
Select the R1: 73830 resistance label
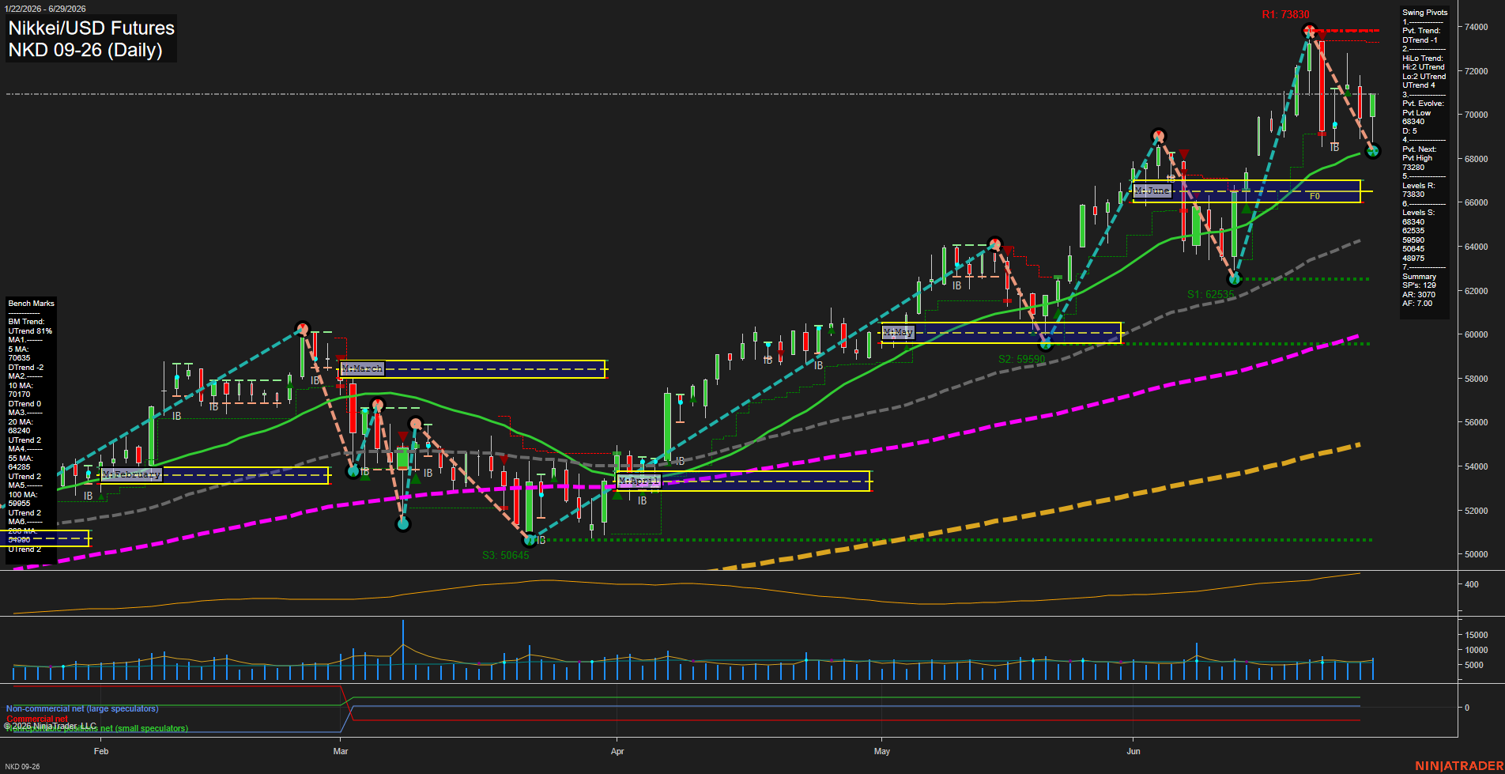pos(1285,14)
